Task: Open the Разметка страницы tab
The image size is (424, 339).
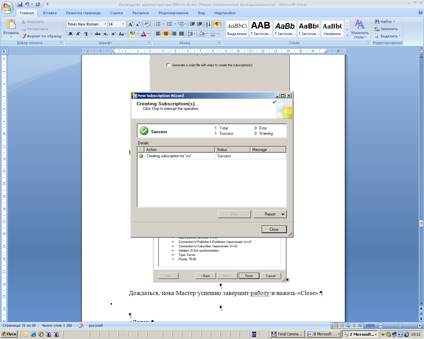Action: pos(83,13)
